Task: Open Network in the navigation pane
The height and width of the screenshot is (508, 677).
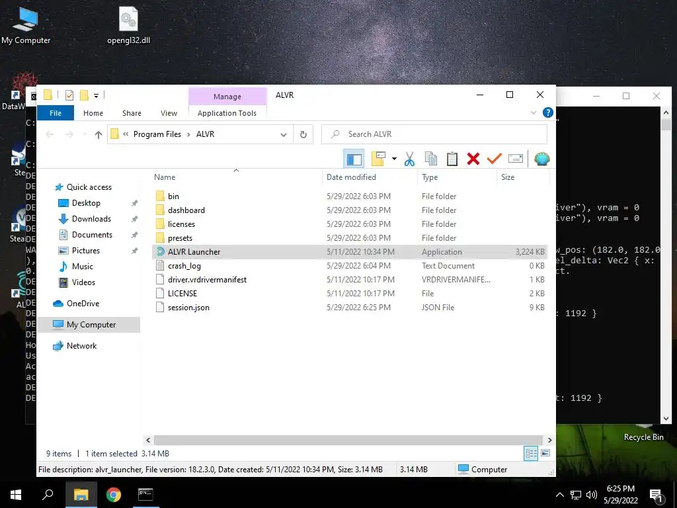Action: (81, 345)
